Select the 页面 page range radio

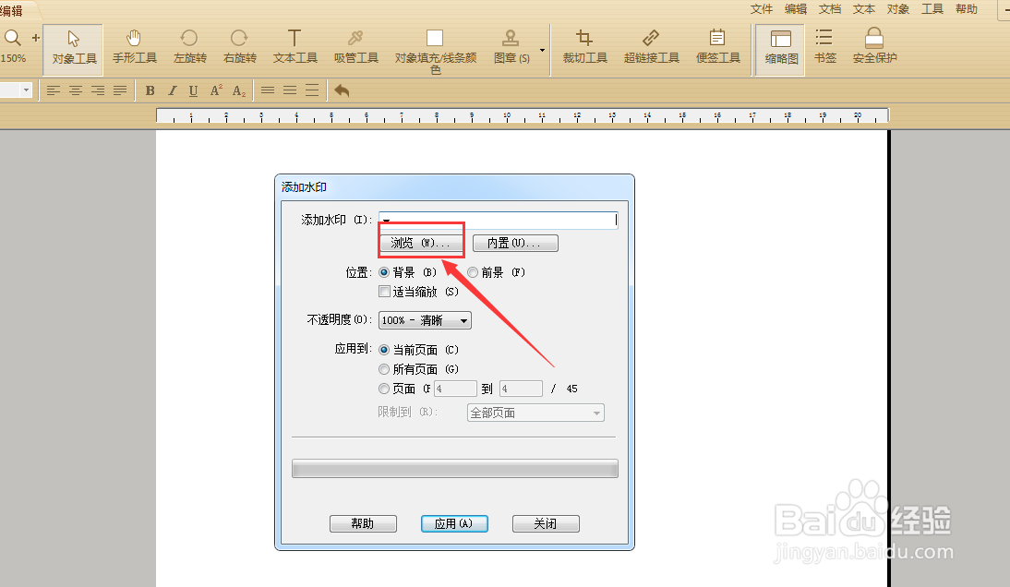[x=384, y=389]
